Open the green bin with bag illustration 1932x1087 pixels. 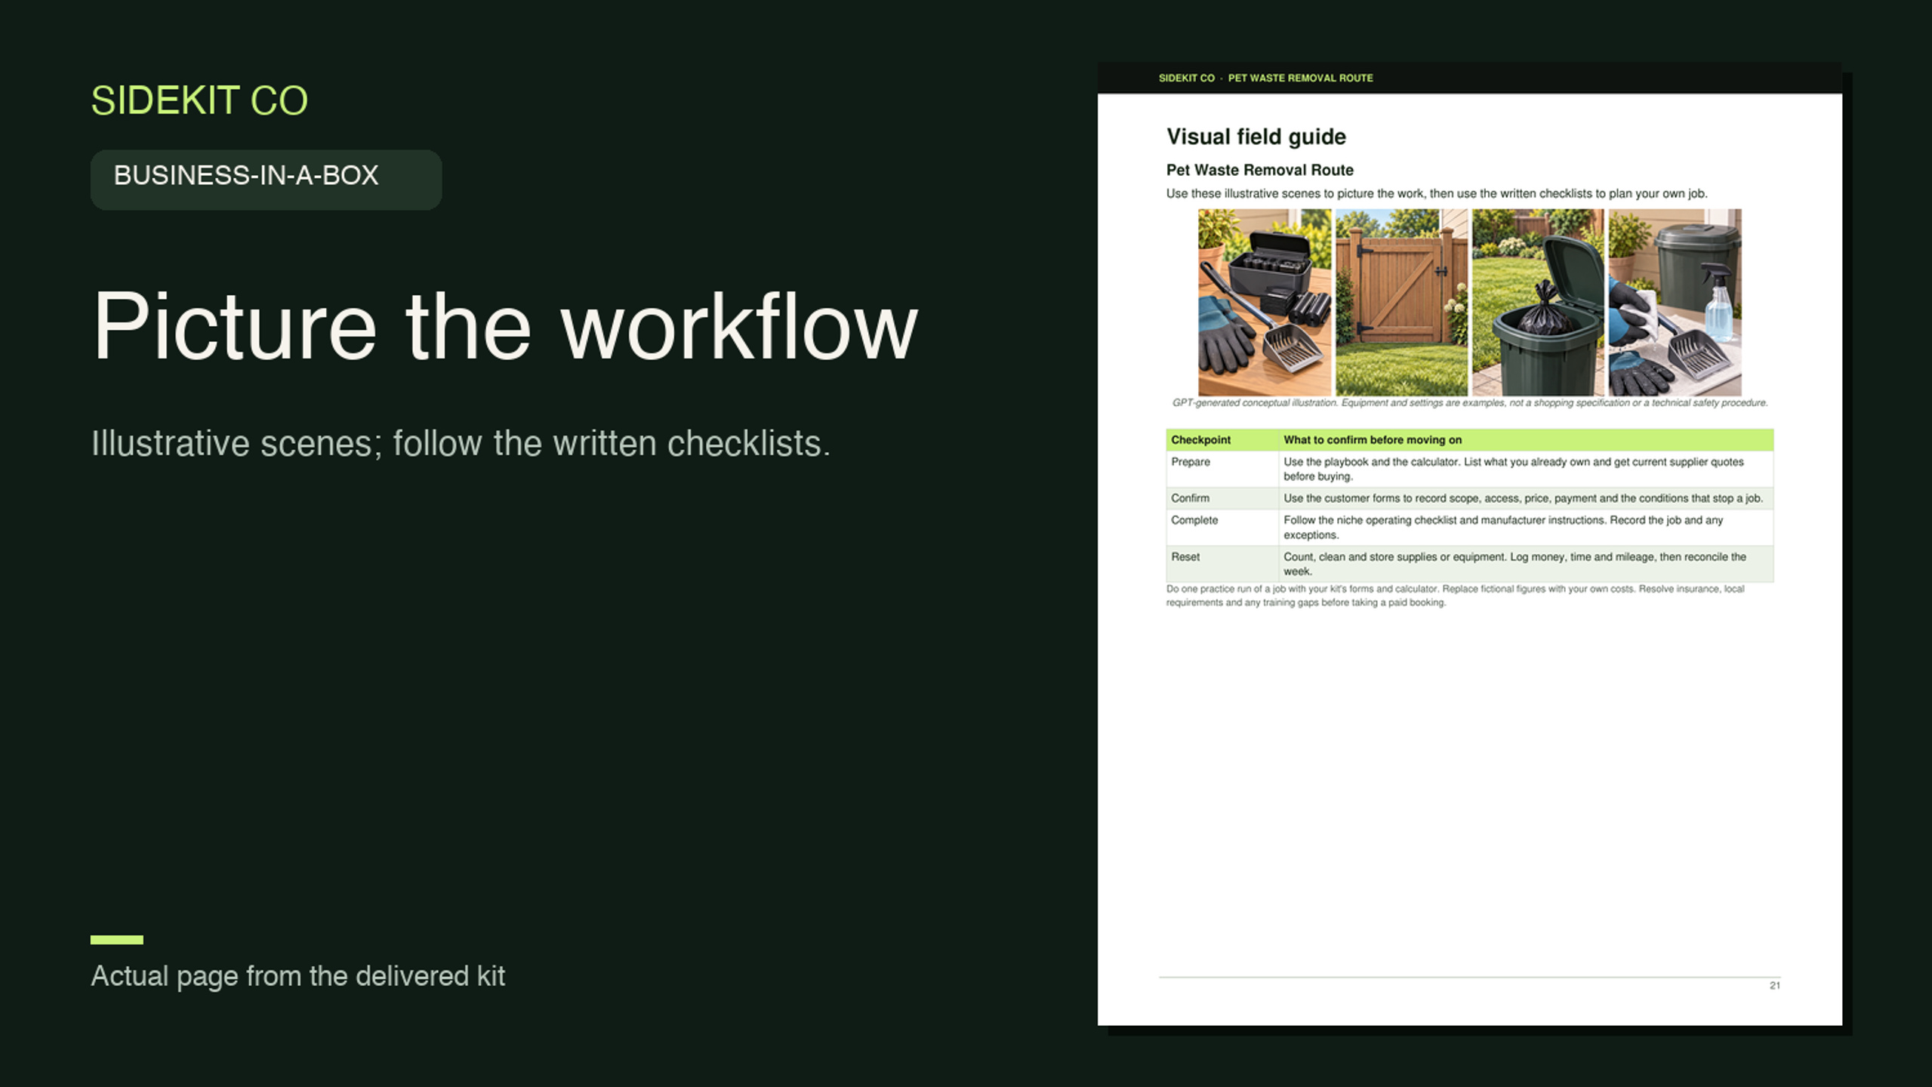coord(1538,302)
